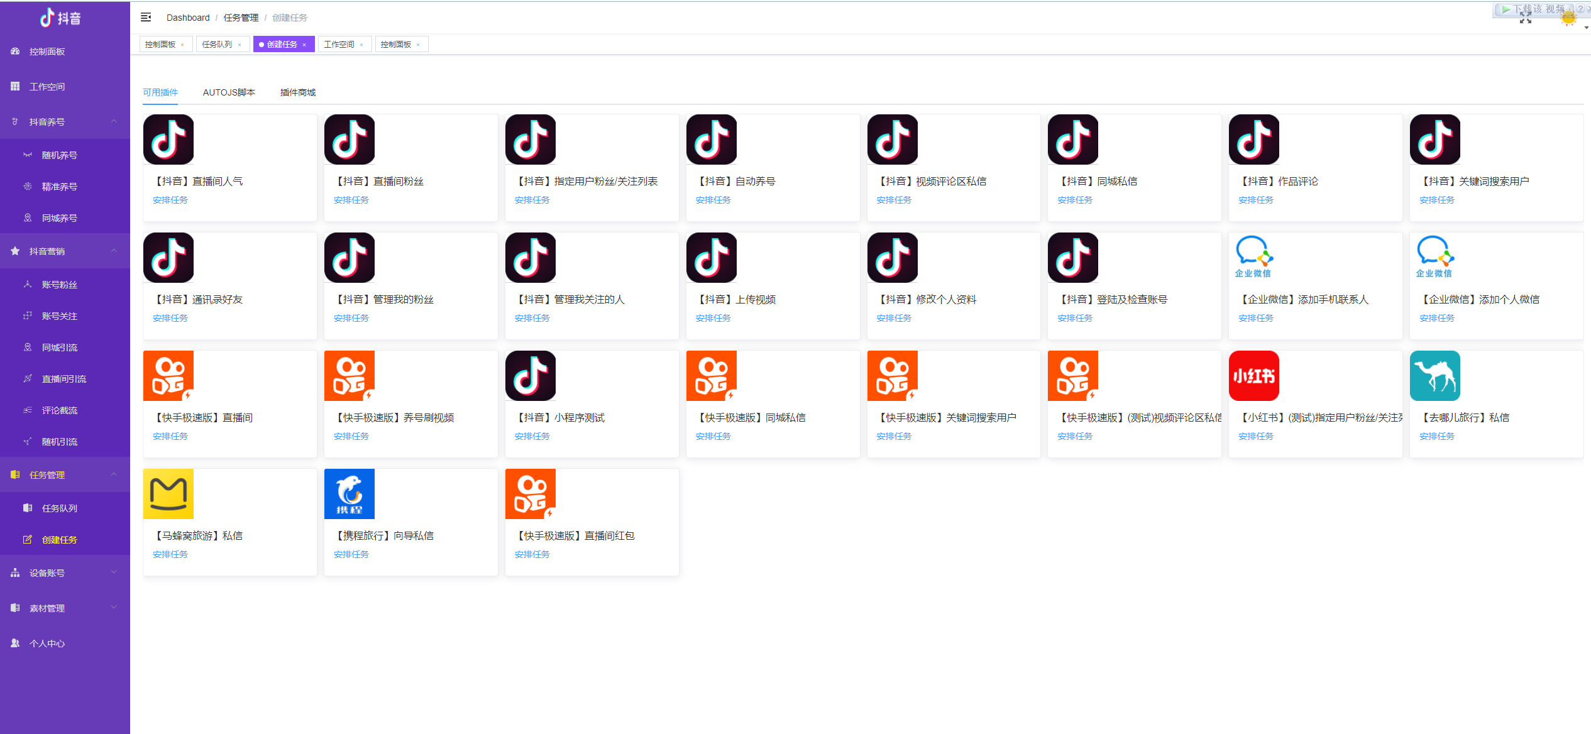Click the 去哪儿旅行 camel icon
1591x734 pixels.
(x=1435, y=376)
